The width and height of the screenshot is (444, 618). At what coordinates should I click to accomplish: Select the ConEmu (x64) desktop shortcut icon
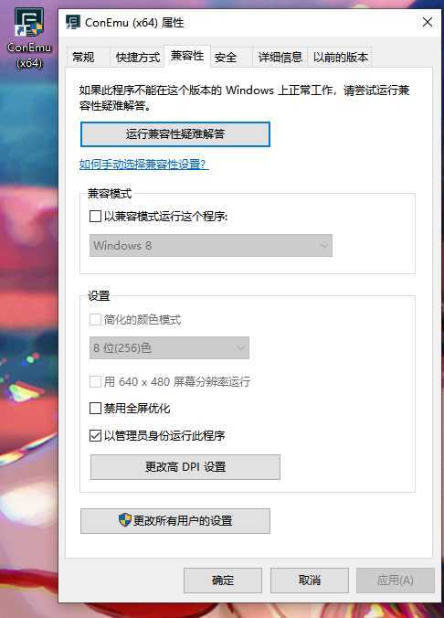29,23
